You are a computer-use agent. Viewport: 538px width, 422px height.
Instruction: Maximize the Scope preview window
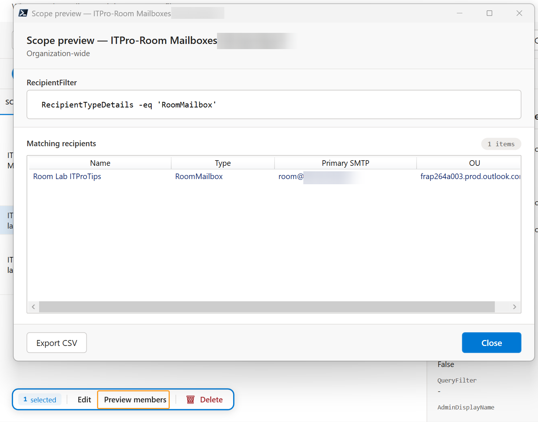point(489,13)
